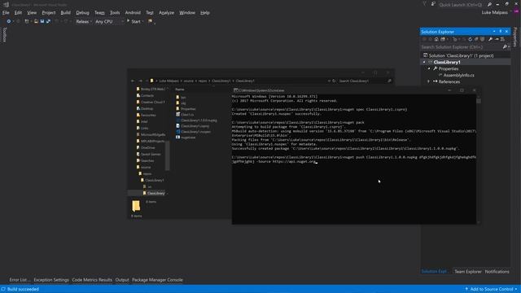Click the Solution Explorer Refresh icon
The width and height of the screenshot is (521, 293).
coord(470,39)
